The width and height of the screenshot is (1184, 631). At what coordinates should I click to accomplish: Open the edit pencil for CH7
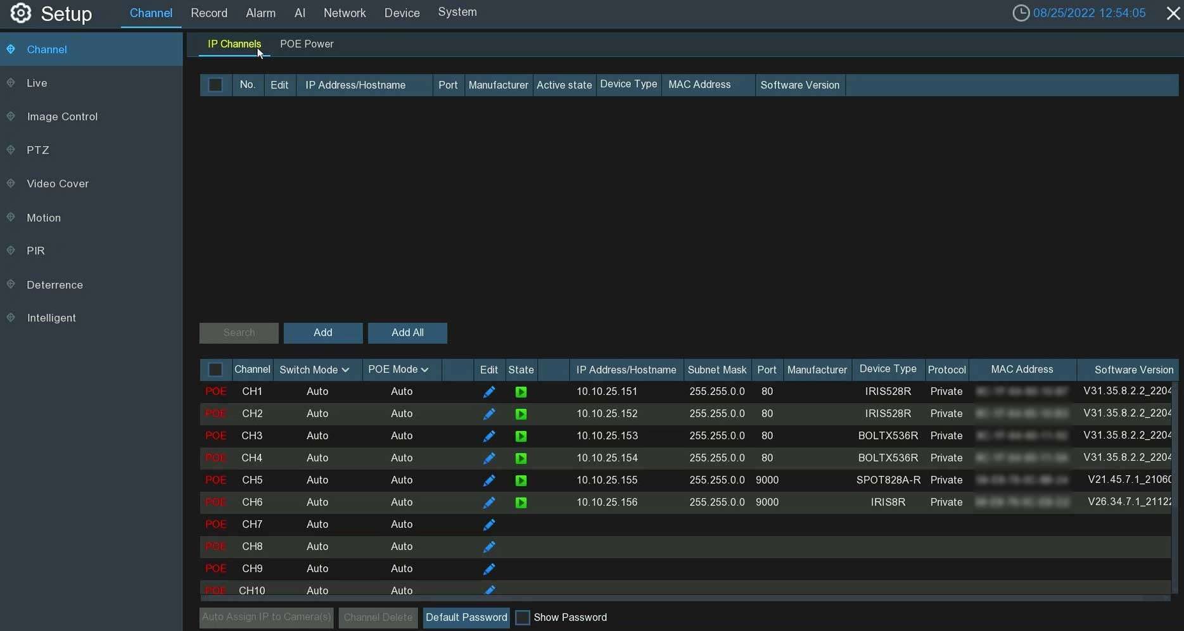pyautogui.click(x=488, y=524)
